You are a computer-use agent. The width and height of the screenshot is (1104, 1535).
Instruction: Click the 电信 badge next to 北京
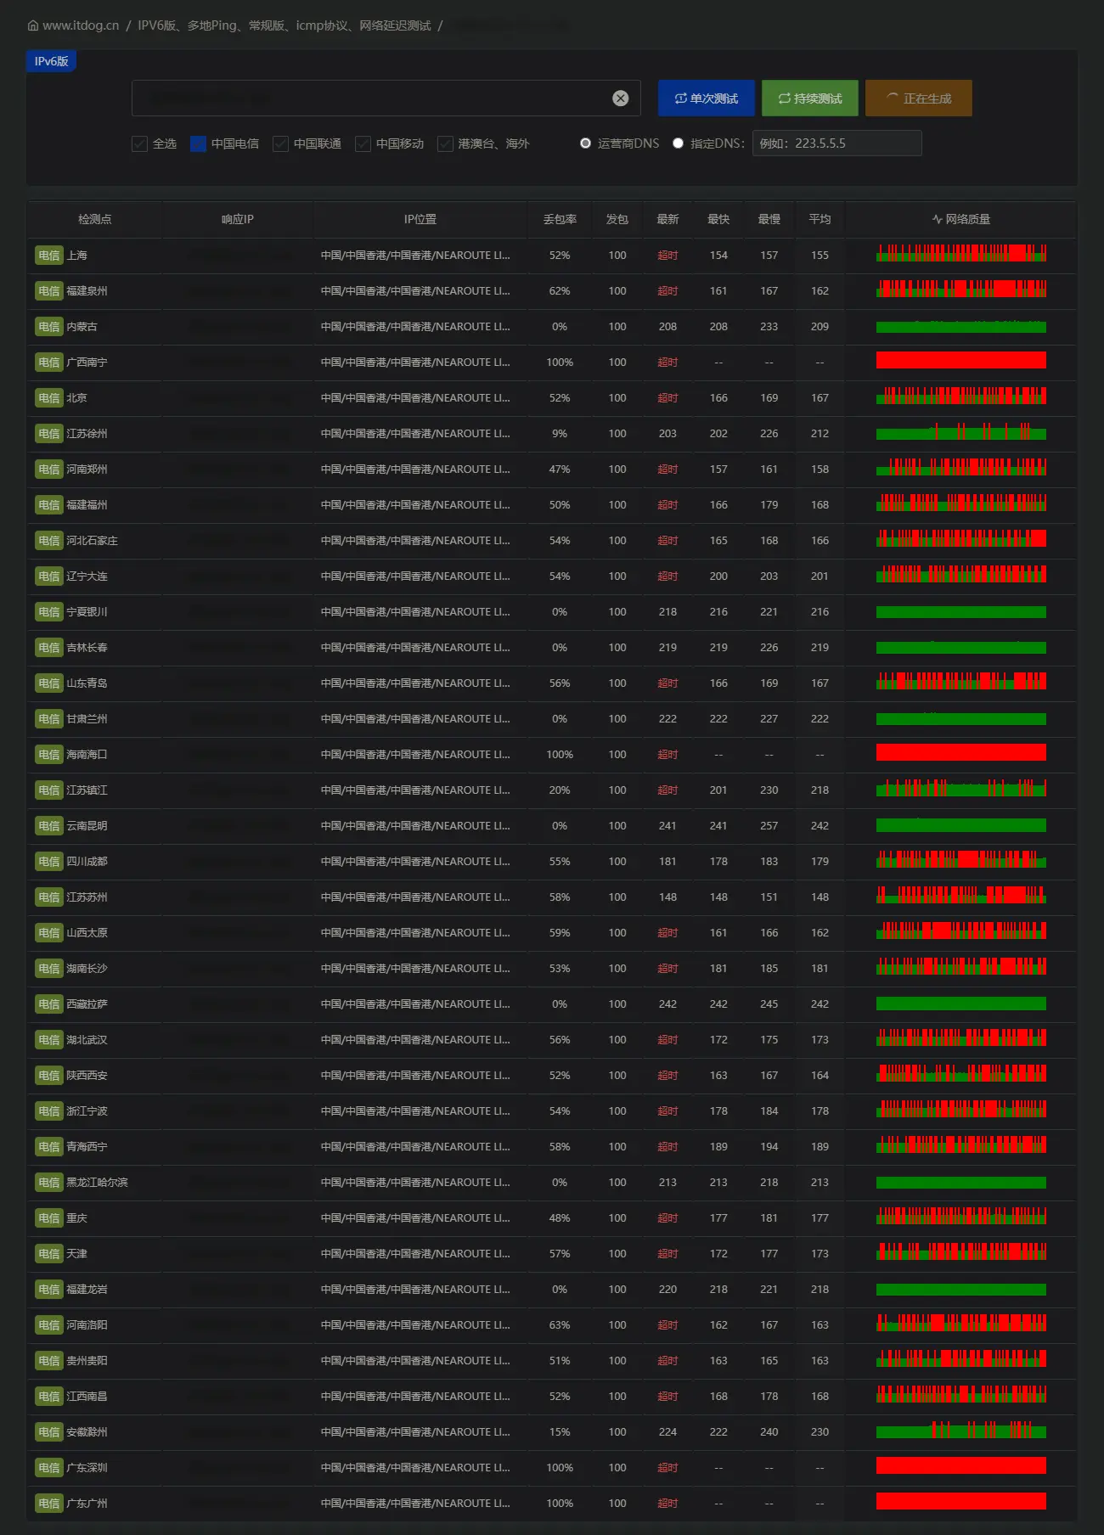tap(48, 398)
